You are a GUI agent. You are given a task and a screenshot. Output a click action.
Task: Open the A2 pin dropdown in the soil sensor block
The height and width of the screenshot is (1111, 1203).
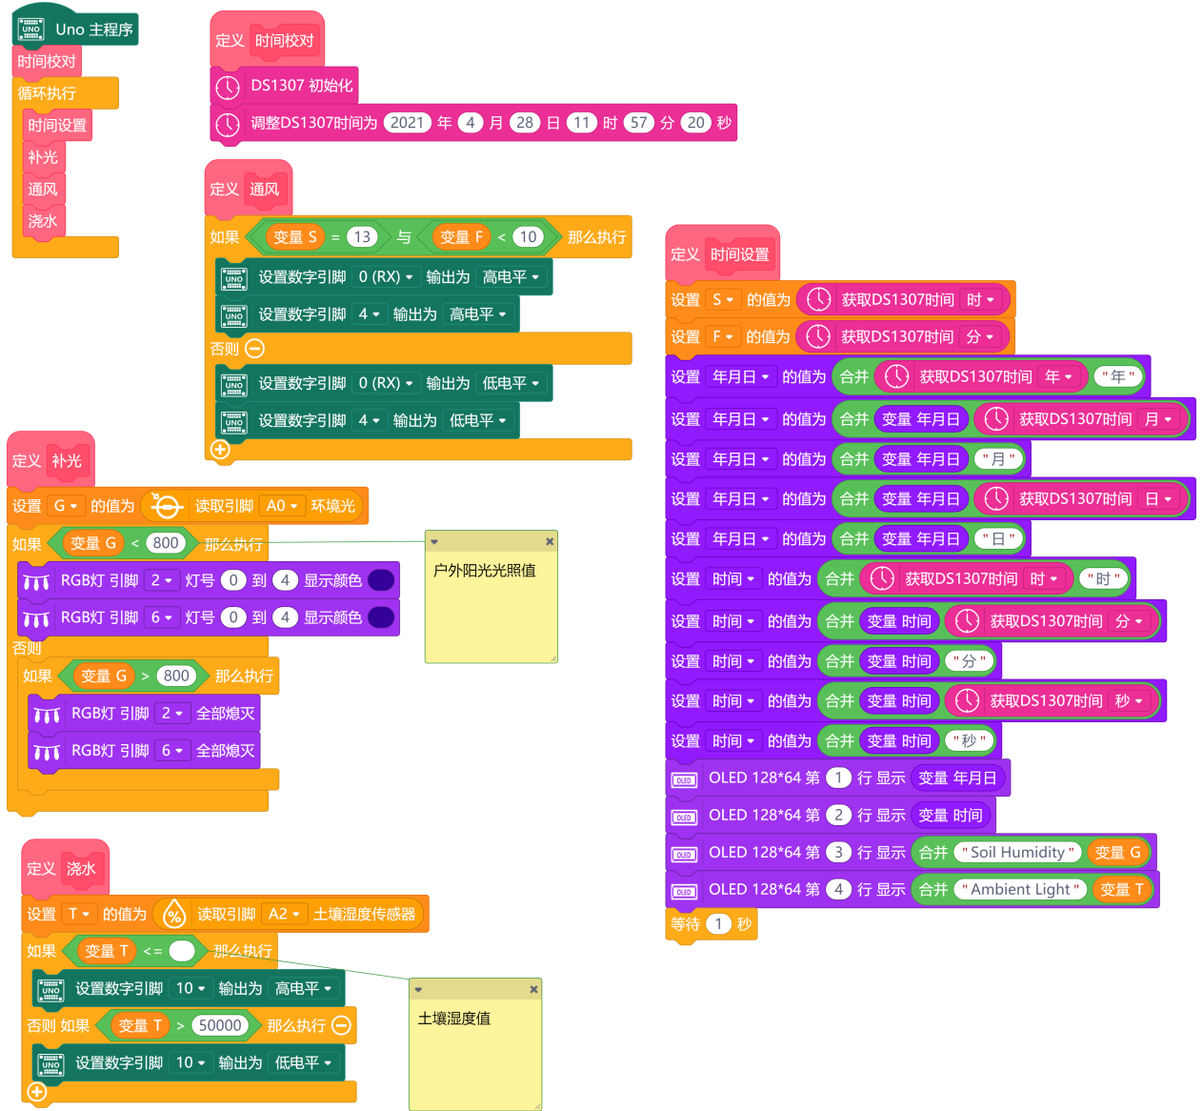285,915
